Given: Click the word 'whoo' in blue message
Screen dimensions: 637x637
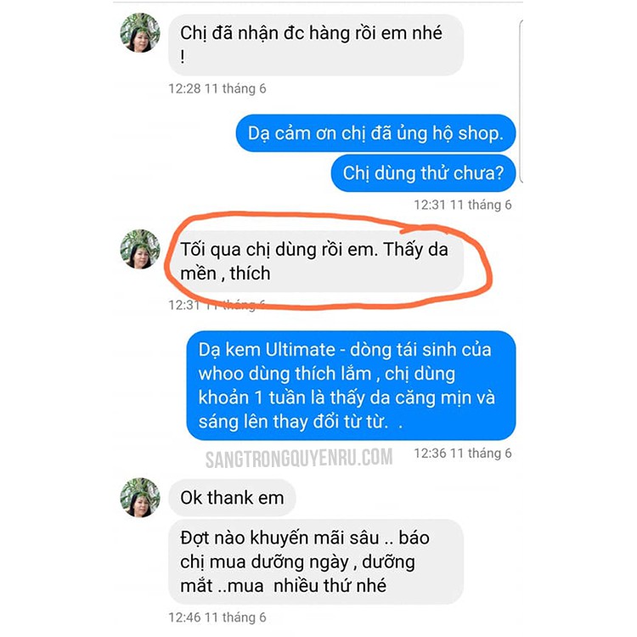Looking at the screenshot, I should coord(221,374).
